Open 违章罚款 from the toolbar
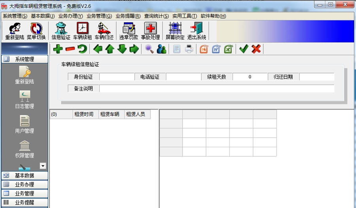 (129, 31)
